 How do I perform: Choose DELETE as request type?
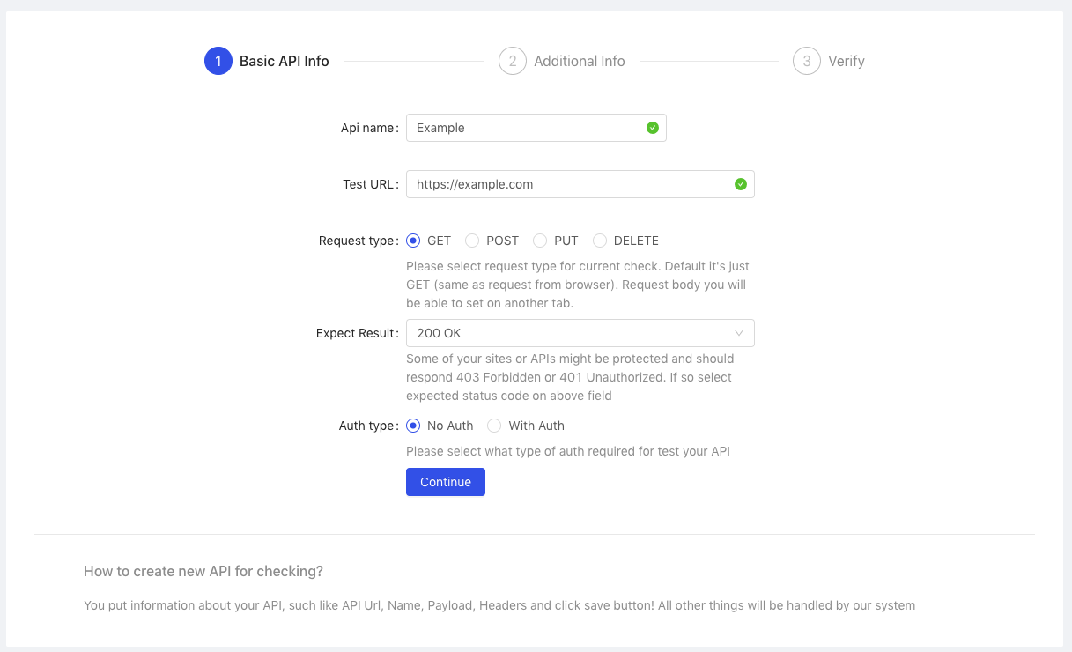600,241
